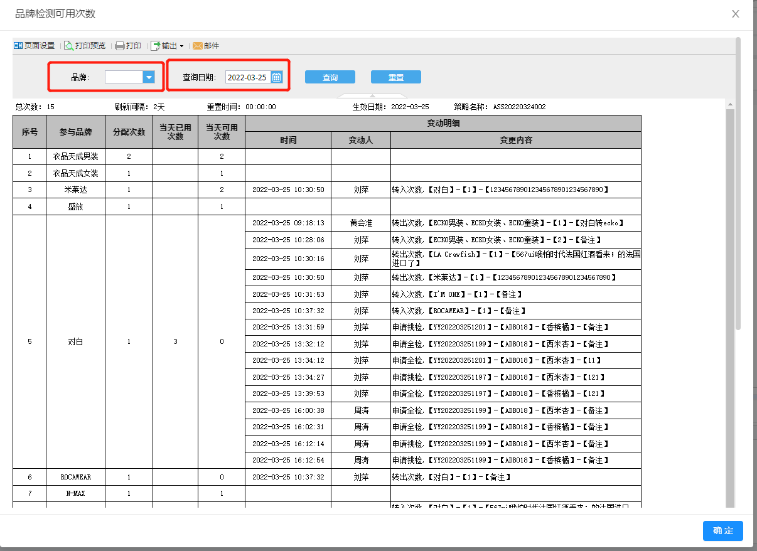The image size is (757, 551).
Task: Expand the 品牌 dropdown arrow
Action: [149, 77]
